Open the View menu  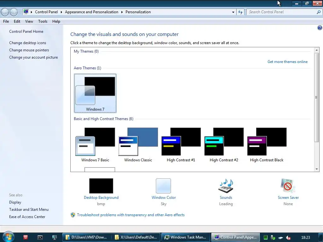[x=29, y=21]
